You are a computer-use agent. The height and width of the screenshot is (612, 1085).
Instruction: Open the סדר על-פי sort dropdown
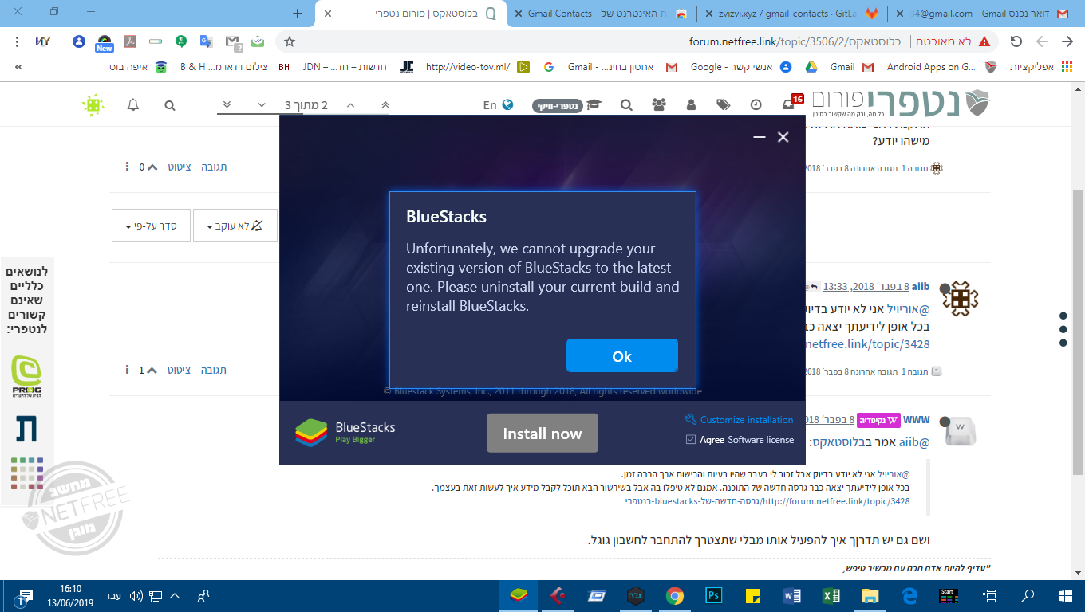[x=150, y=226]
